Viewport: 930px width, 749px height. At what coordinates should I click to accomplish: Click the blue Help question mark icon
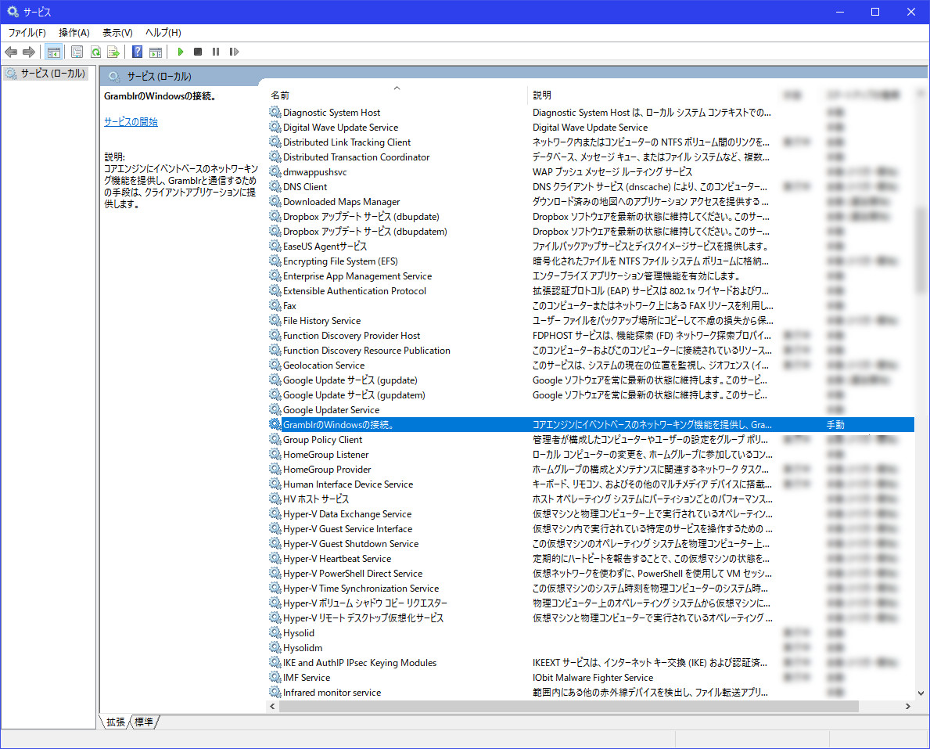point(137,52)
